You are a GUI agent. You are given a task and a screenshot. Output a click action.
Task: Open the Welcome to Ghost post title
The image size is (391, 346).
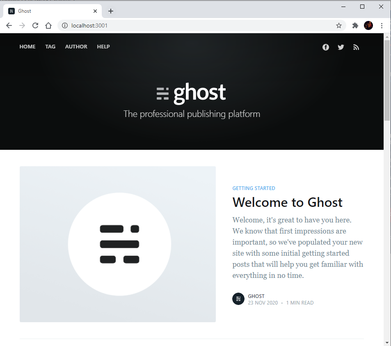(287, 202)
